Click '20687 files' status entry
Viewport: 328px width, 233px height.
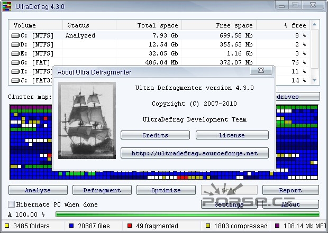pos(94,226)
